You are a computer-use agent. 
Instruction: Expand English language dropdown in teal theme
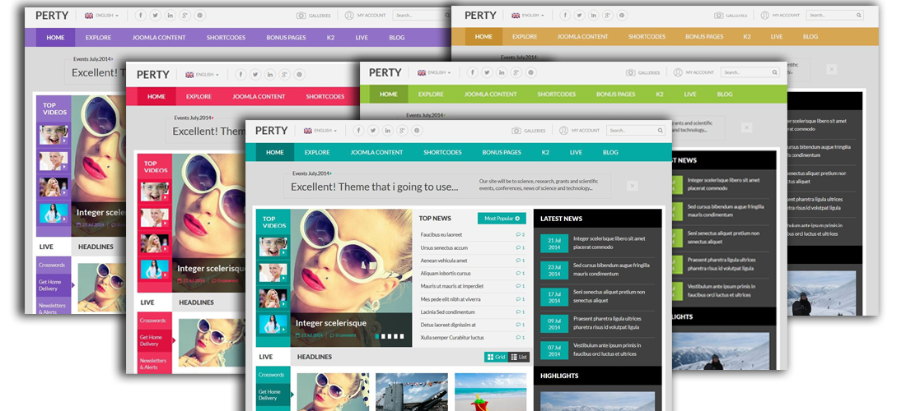pos(320,131)
